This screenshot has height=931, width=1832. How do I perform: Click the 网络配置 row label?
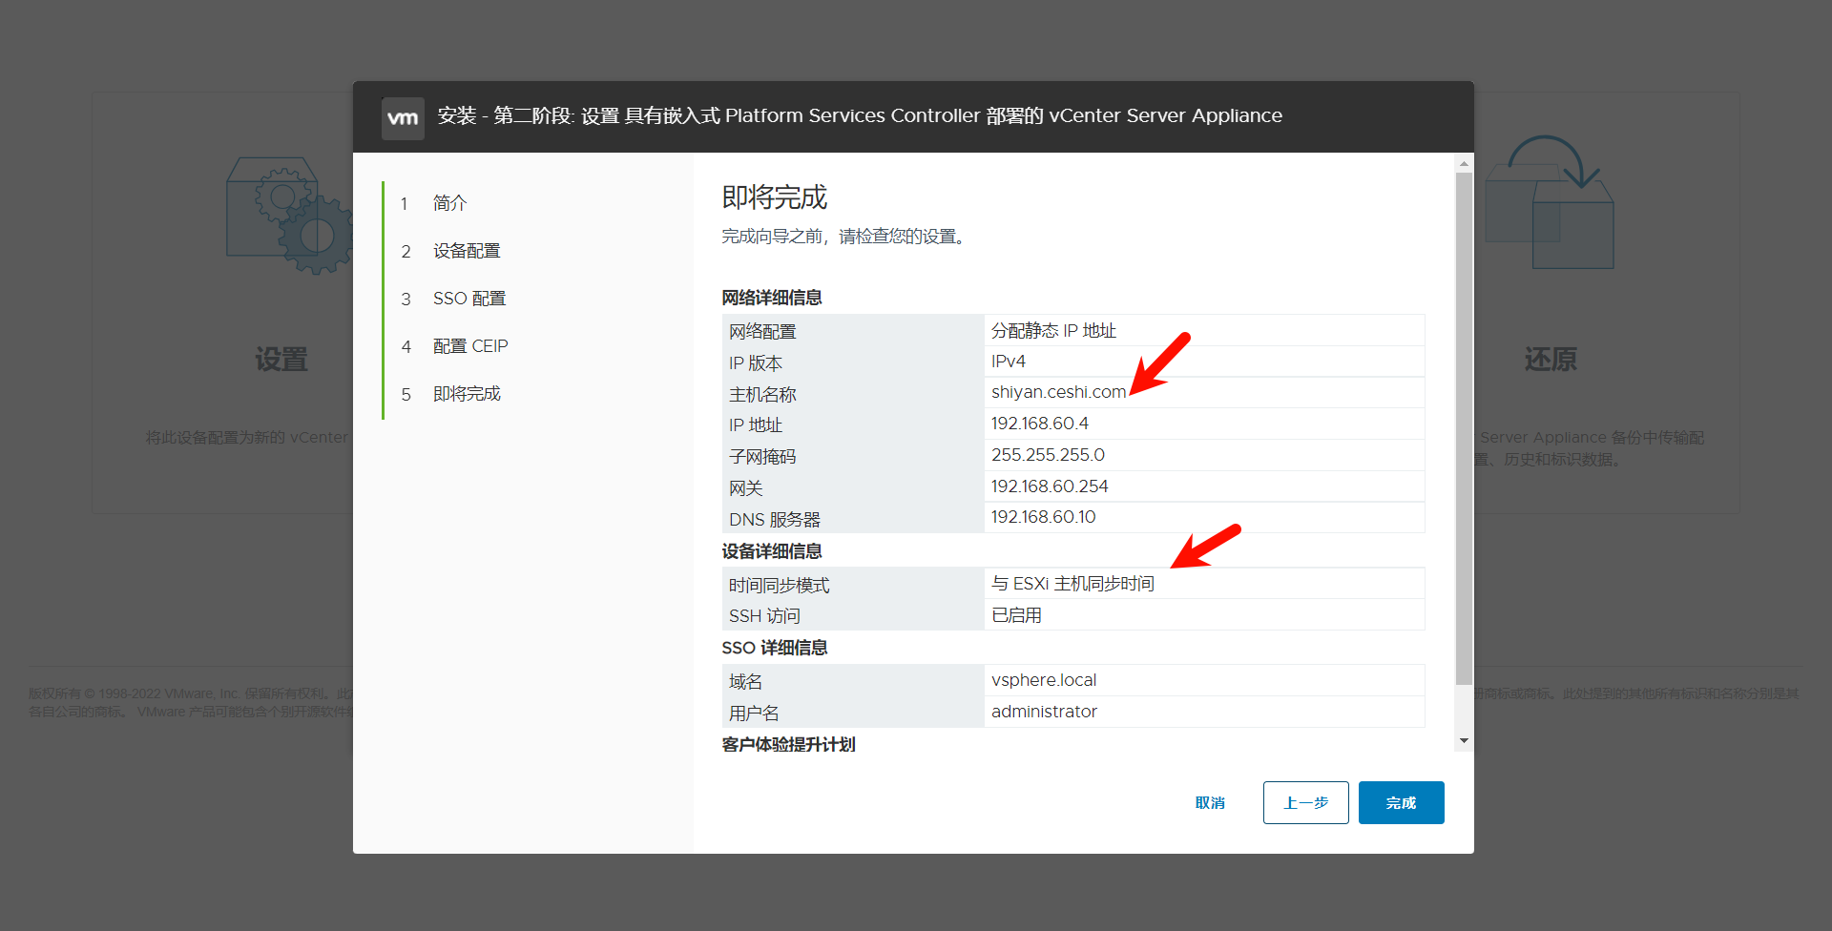(762, 332)
